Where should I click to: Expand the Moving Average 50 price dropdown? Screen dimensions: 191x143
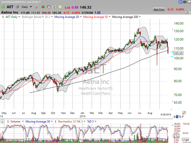point(110,17)
